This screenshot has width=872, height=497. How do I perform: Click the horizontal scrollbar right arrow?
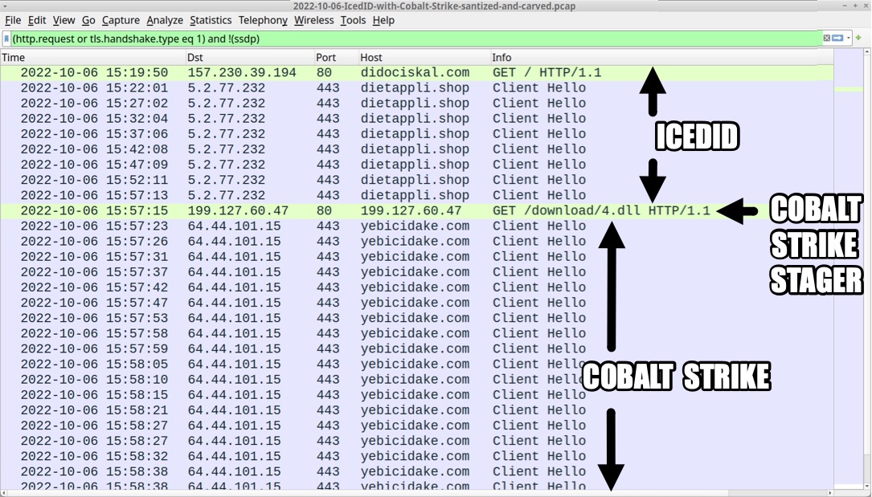tap(830, 492)
